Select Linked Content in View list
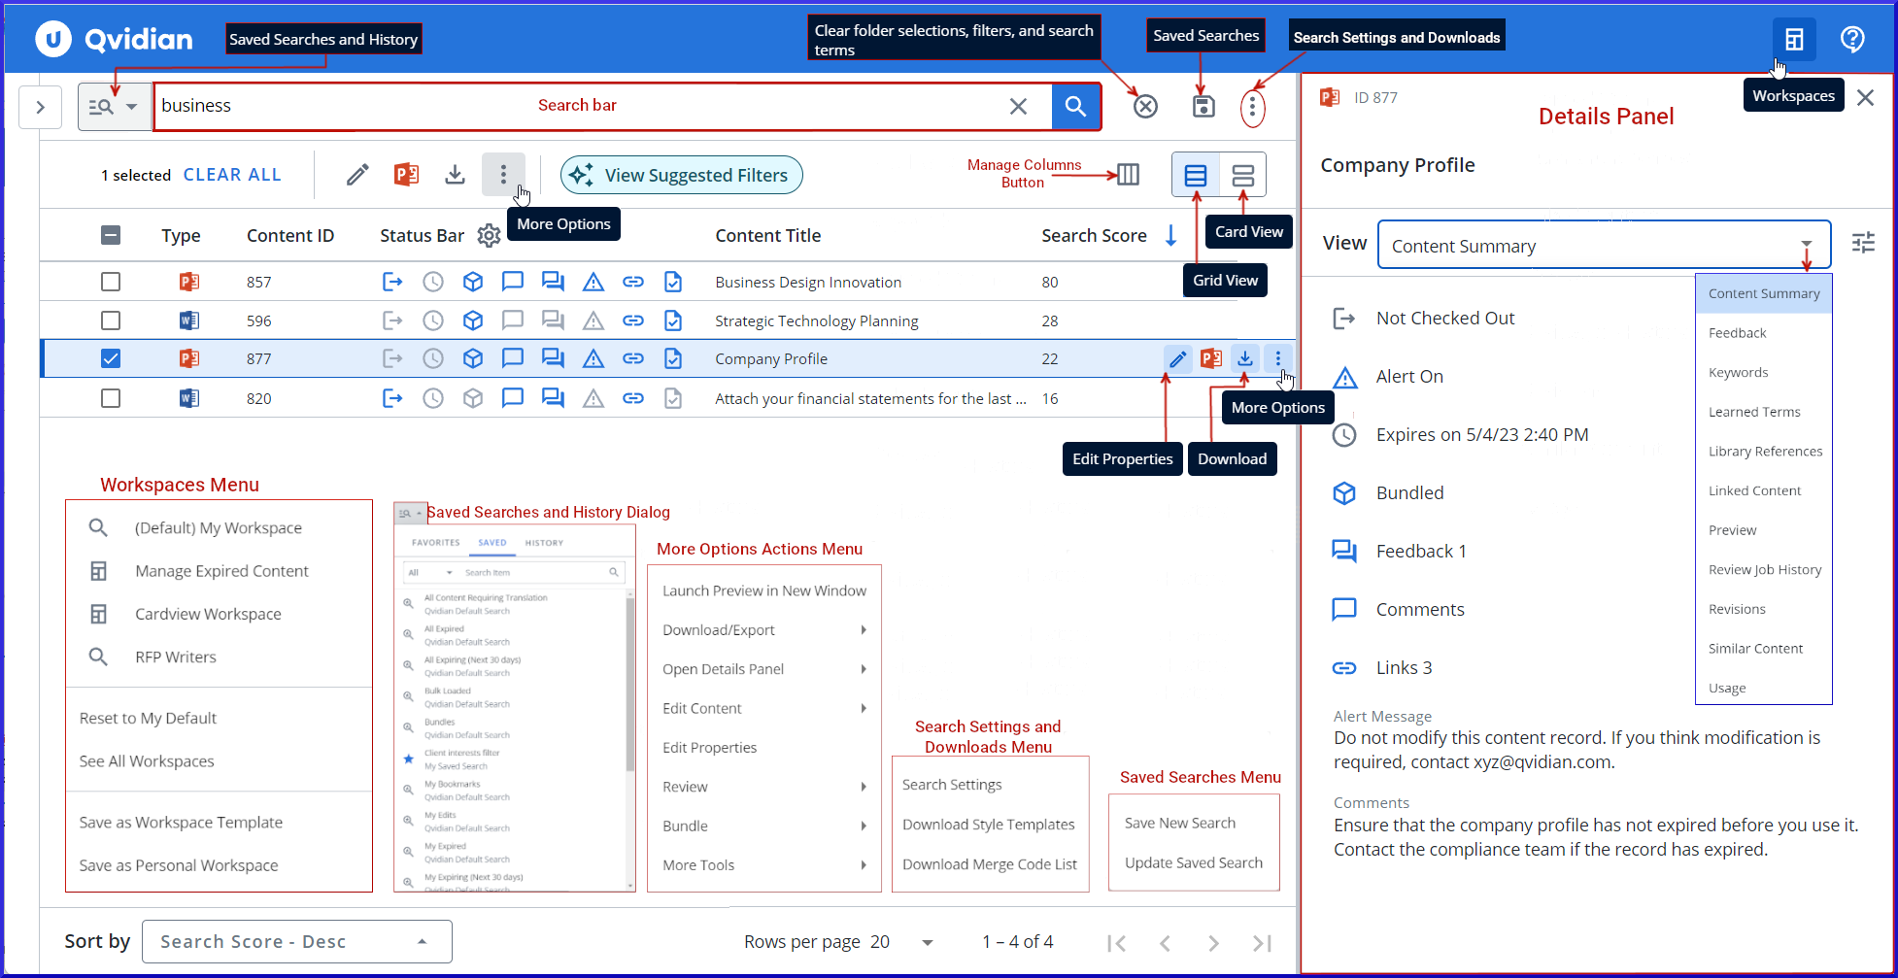Viewport: 1898px width, 978px height. (x=1764, y=491)
